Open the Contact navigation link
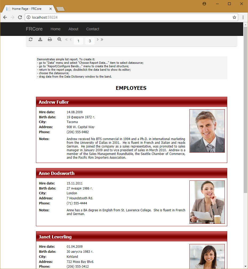This screenshot has width=248, height=269. [x=93, y=29]
